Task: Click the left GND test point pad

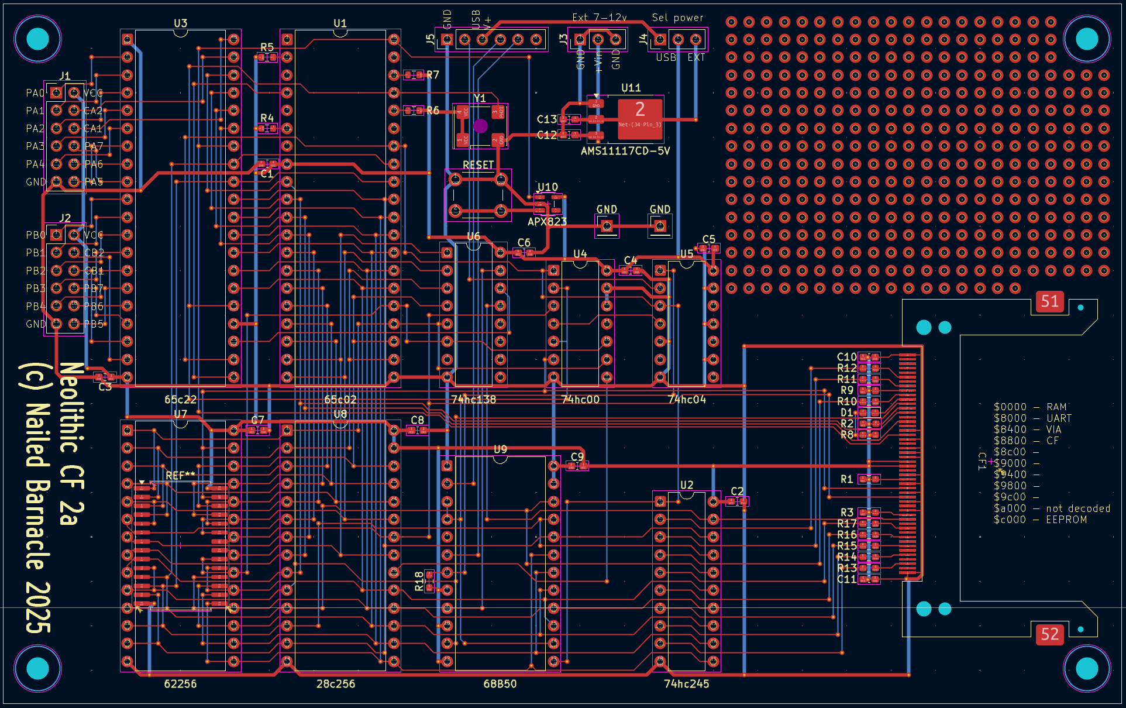Action: coord(607,226)
